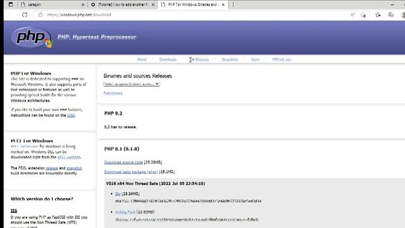
Task: Close the PHP For Windows tab
Action: coord(223,4)
